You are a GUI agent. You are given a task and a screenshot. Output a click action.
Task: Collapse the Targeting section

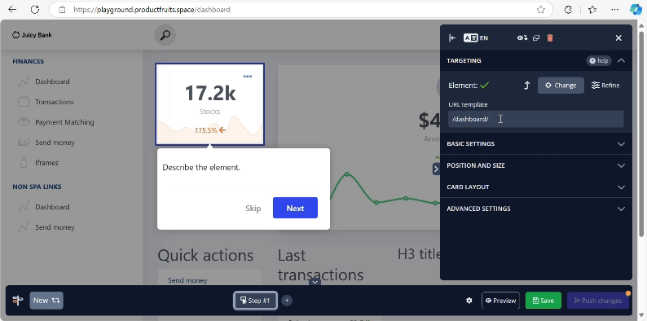(x=621, y=60)
